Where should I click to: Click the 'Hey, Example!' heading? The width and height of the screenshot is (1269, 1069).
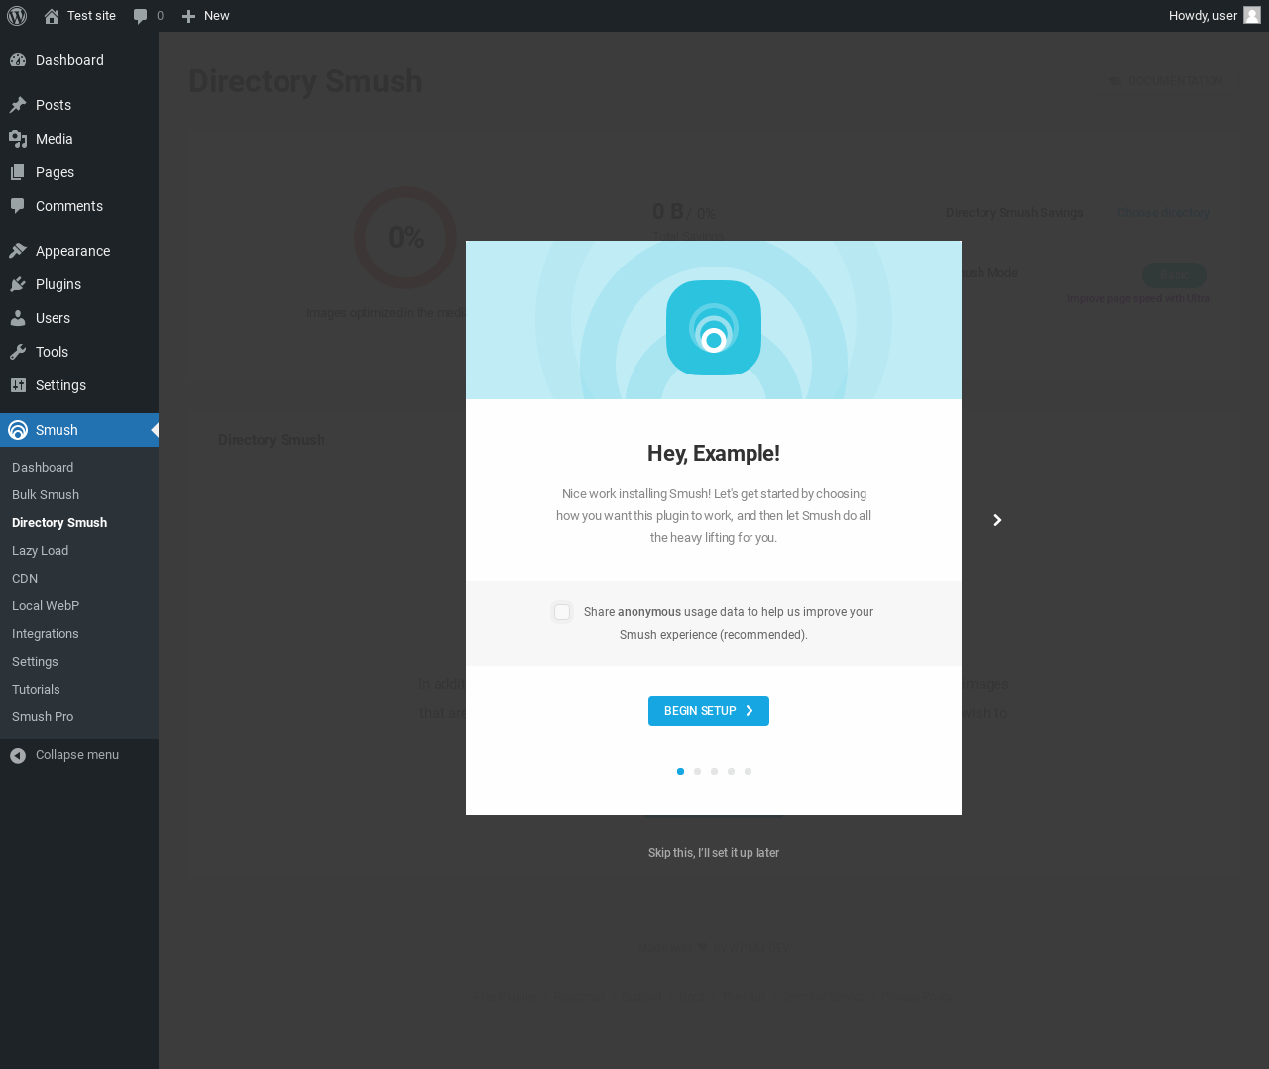coord(714,454)
